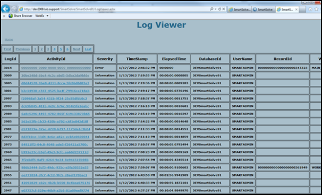Jump to page 3 in pager
The width and height of the screenshot is (322, 195).
click(48, 49)
